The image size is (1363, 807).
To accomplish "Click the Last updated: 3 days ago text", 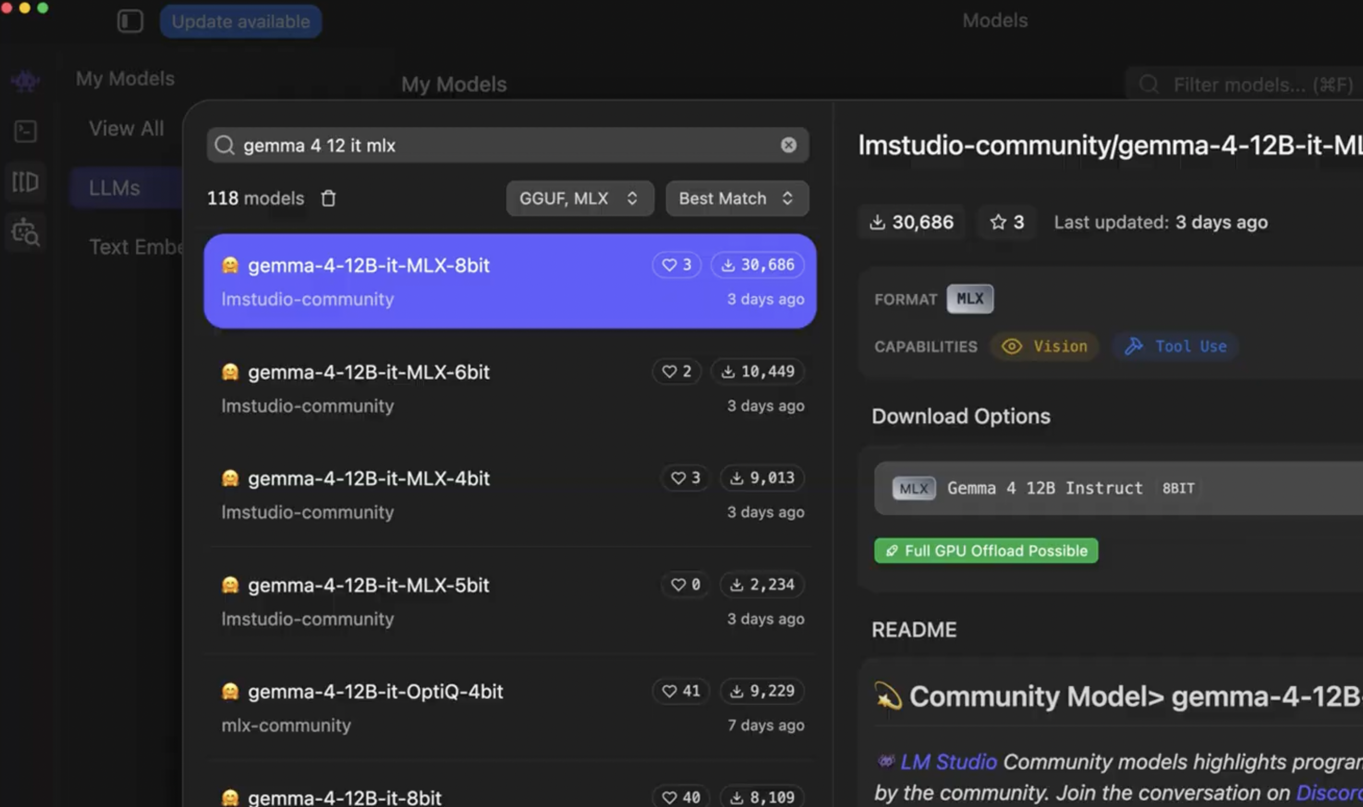I will (x=1161, y=223).
